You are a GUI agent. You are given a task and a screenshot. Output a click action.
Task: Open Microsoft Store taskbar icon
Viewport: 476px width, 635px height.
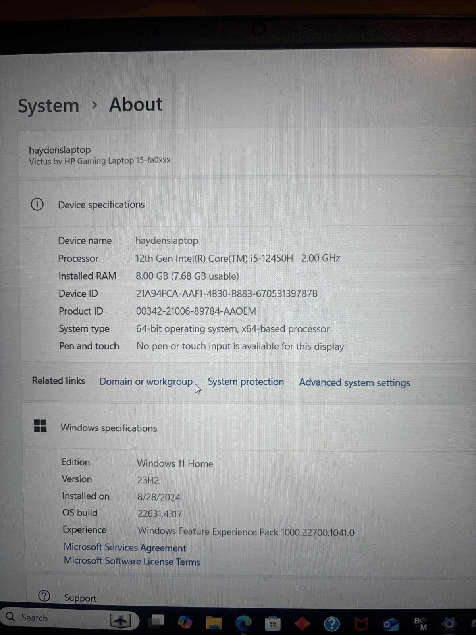[273, 623]
